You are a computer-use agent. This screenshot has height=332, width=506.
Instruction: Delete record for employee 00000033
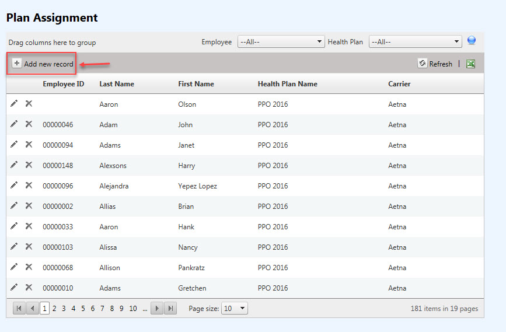[29, 226]
